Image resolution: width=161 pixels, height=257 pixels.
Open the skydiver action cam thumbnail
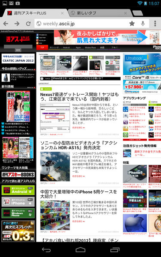point(55,166)
